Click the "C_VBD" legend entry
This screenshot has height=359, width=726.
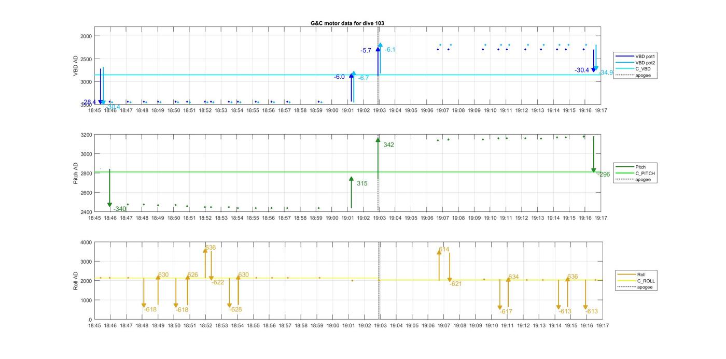pos(633,69)
